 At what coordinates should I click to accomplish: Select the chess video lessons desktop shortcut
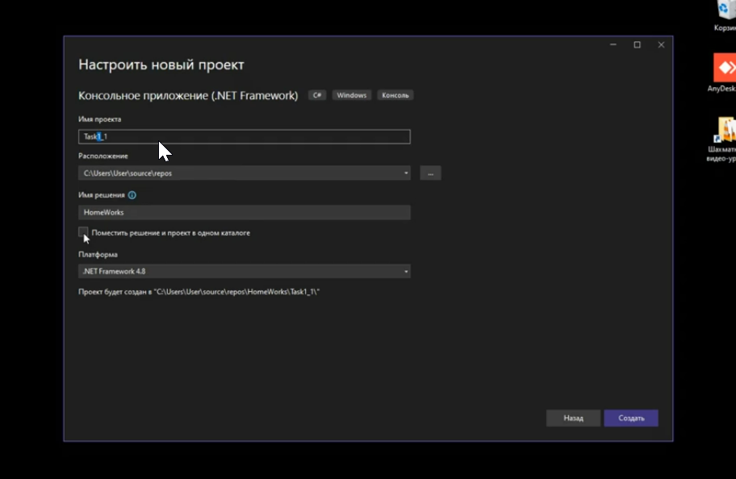click(x=723, y=139)
